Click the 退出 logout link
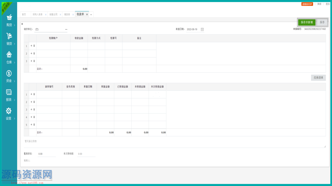The height and width of the screenshot is (186, 332). point(328,4)
